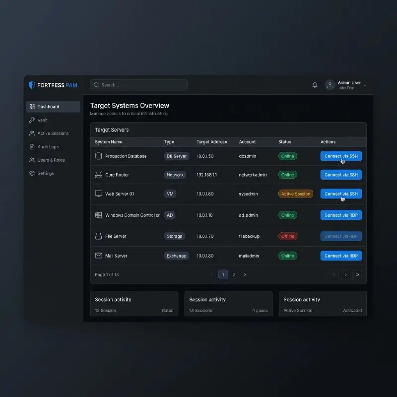The height and width of the screenshot is (397, 397).
Task: Click the Dashboard grid icon
Action: (32, 107)
